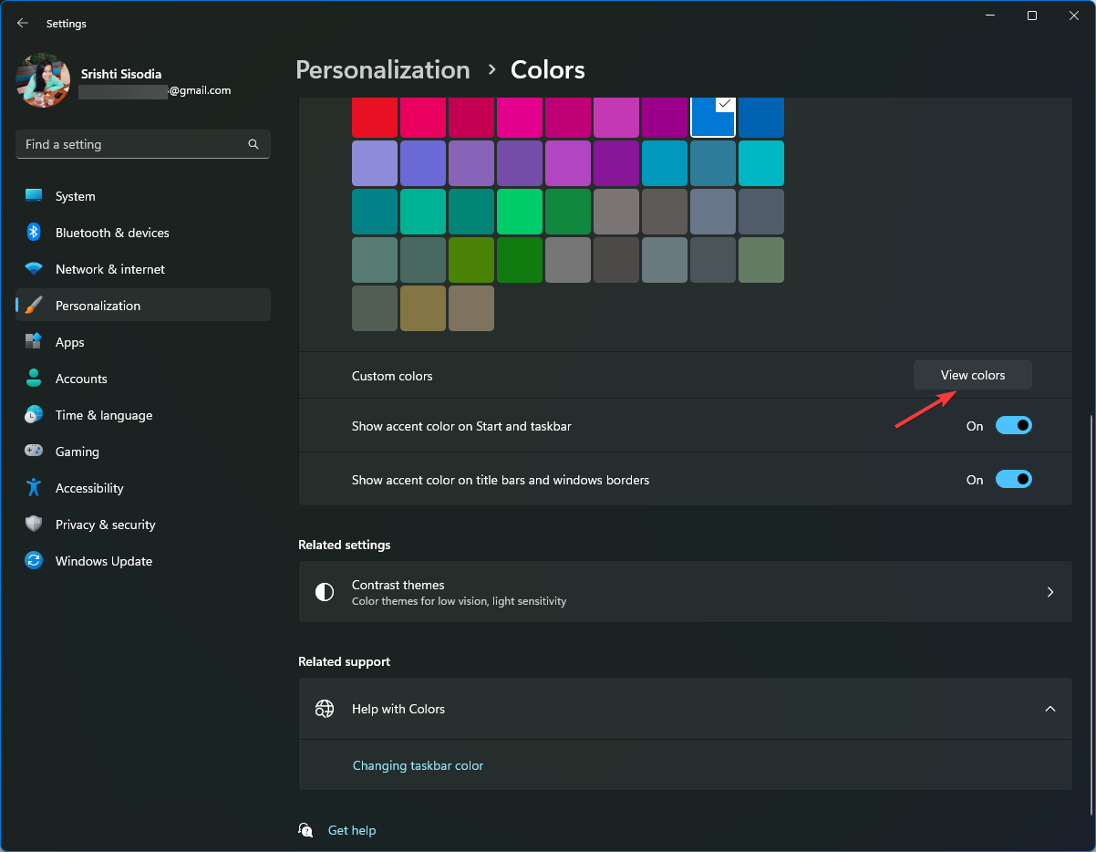Choose the cyan swatch ending second row
The width and height of the screenshot is (1096, 852).
pyautogui.click(x=761, y=163)
